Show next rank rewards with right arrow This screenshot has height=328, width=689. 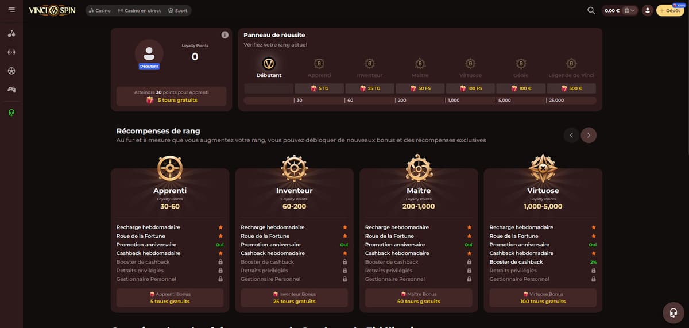(x=589, y=135)
